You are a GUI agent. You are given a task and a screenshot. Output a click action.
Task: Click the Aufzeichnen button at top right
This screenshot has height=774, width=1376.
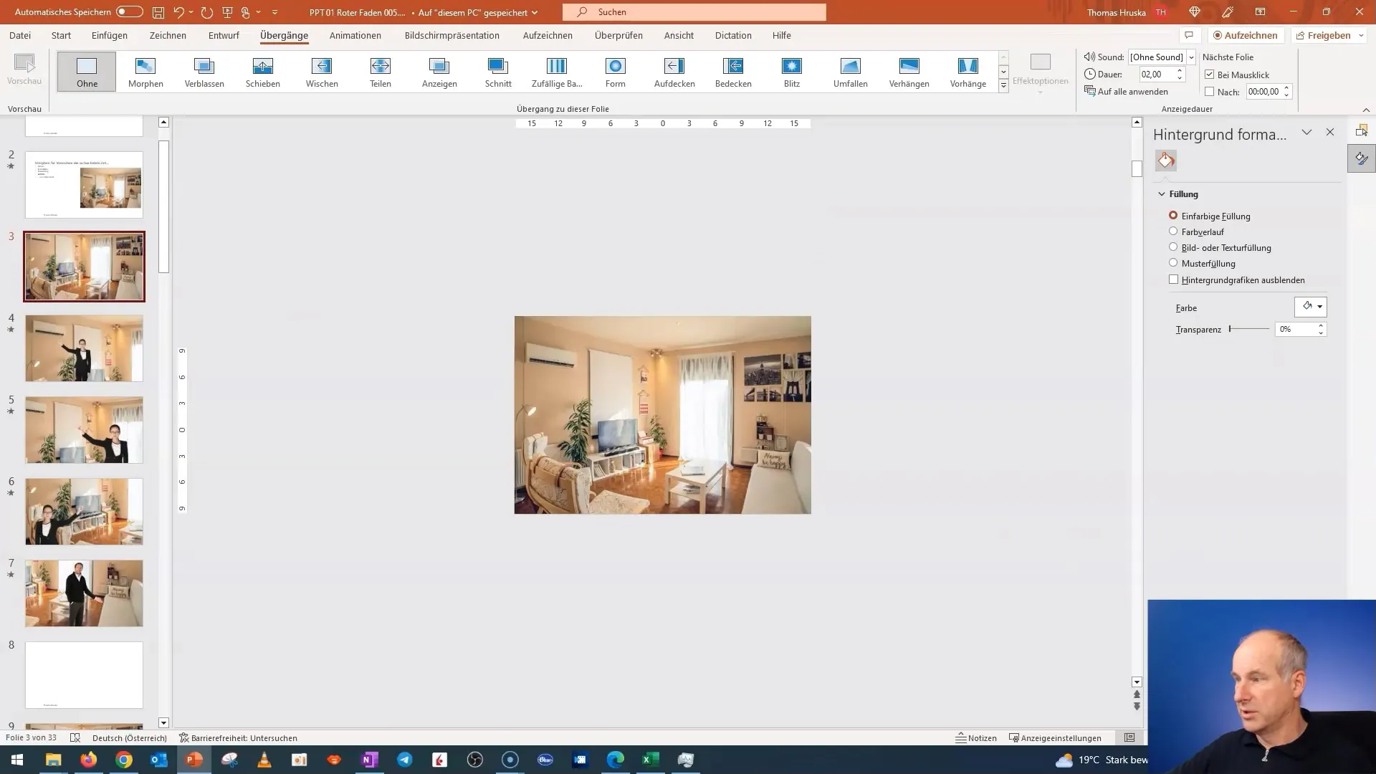(x=1246, y=35)
